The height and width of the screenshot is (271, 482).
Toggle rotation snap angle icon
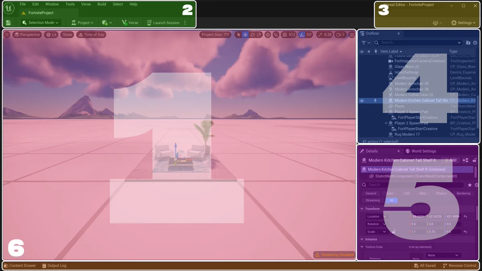click(x=302, y=35)
